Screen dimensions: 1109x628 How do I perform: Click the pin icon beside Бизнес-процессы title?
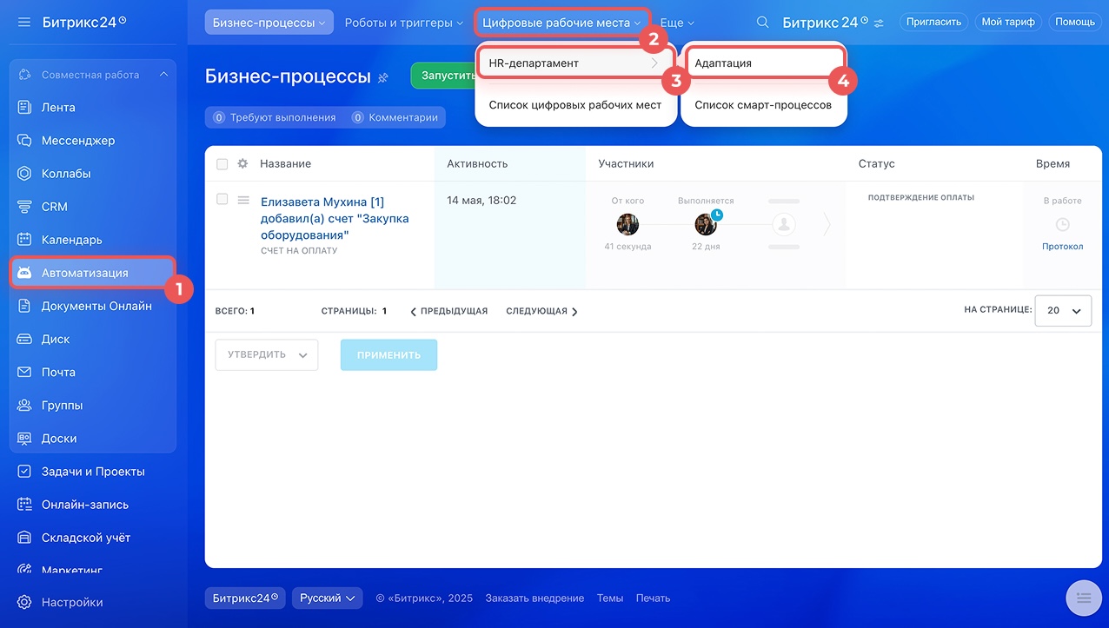tap(383, 78)
